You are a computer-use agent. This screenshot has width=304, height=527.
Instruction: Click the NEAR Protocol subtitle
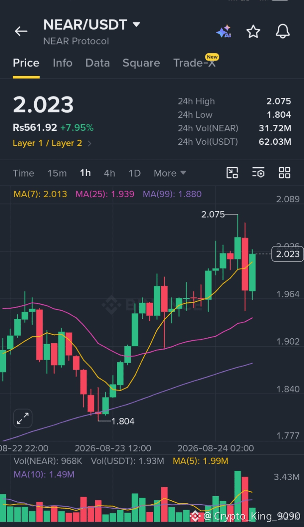[76, 41]
